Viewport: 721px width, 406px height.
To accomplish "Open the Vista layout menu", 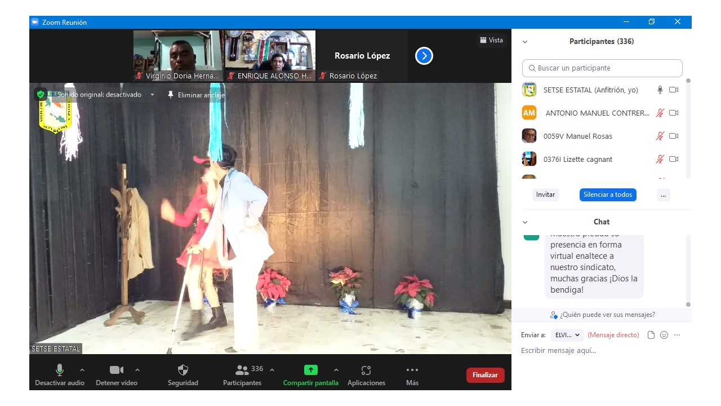I will click(x=491, y=40).
